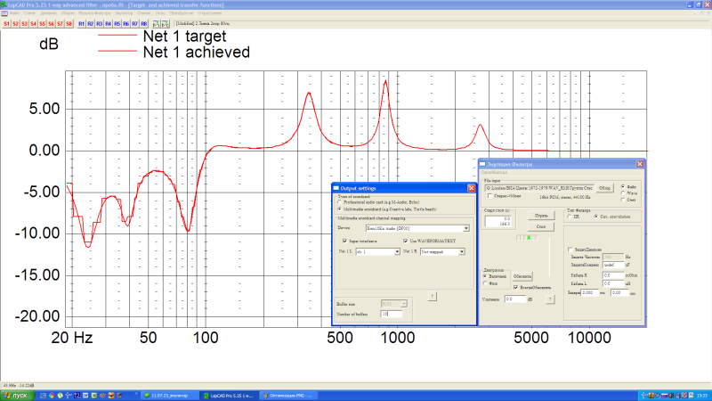Viewport: 712px width, 401px height.
Task: Click the Windows Start button
Action: [x=15, y=394]
